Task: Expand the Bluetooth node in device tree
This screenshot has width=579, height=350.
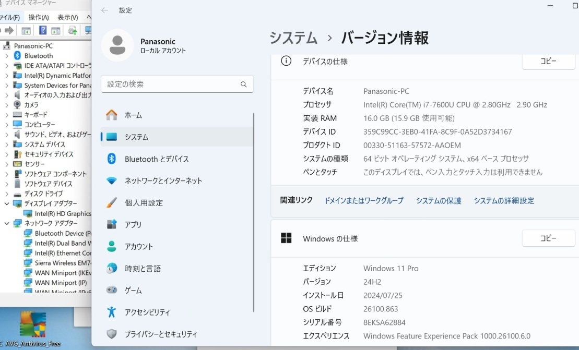Action: (7, 56)
